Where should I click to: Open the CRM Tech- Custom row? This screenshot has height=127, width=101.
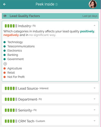50,121
